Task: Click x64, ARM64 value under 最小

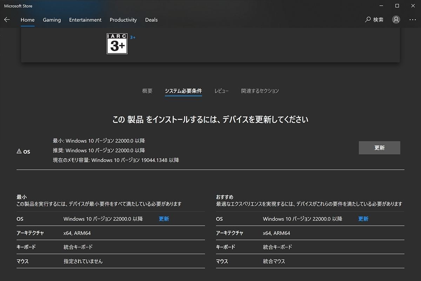Action: (77, 233)
